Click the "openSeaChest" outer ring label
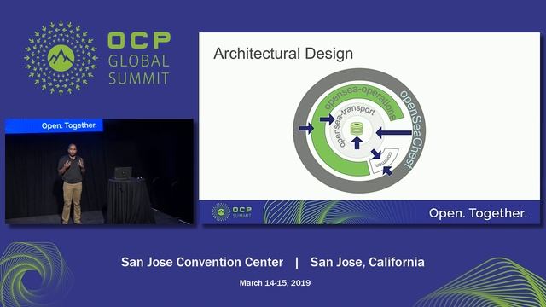Screen dimensions: 546x307 point(411,130)
